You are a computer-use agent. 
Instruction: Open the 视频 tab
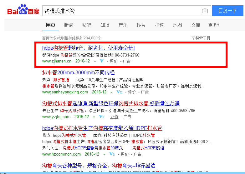click(159, 25)
